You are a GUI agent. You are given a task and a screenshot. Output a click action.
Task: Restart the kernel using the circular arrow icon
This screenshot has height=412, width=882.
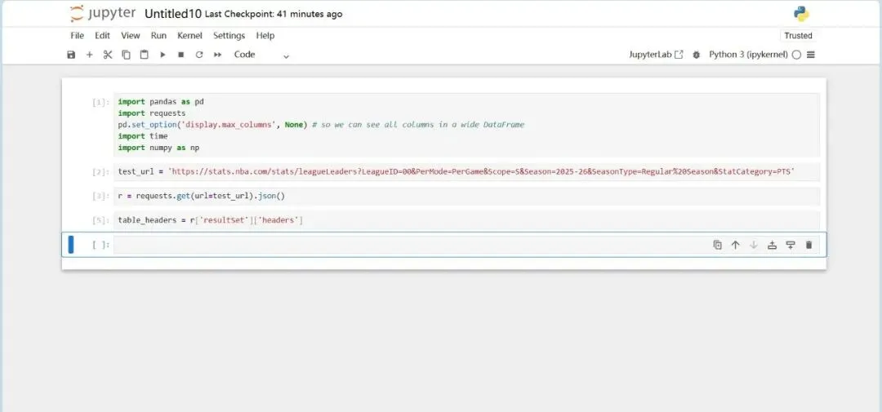pos(198,55)
